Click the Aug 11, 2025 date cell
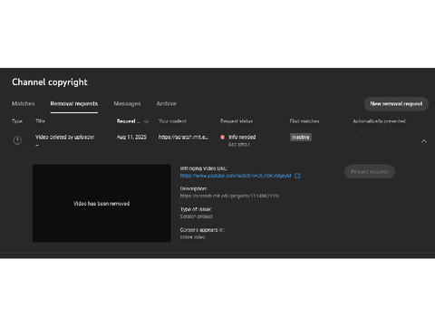 [x=131, y=137]
